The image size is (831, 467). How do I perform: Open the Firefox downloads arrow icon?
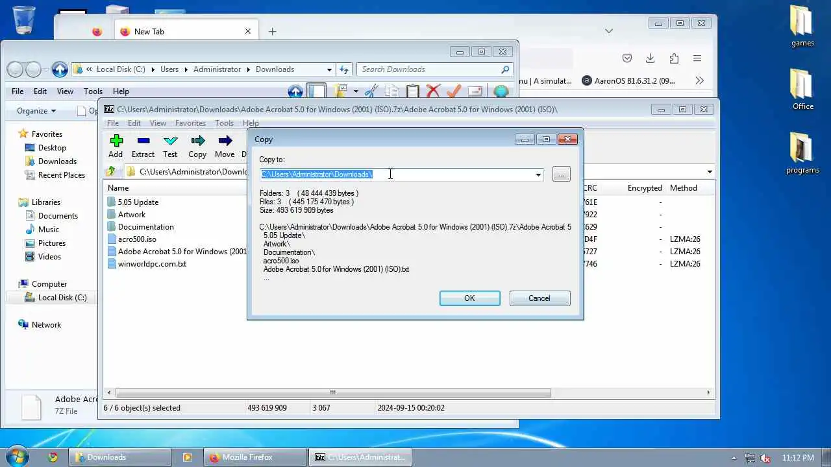click(651, 58)
